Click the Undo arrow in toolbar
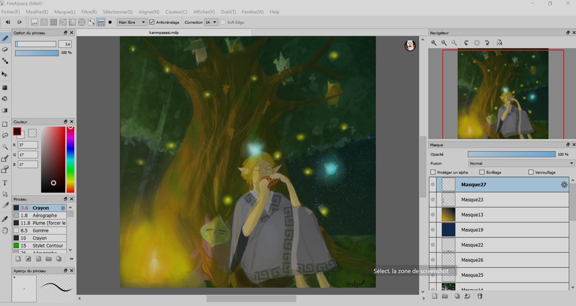This screenshot has height=306, width=576. (x=8, y=22)
